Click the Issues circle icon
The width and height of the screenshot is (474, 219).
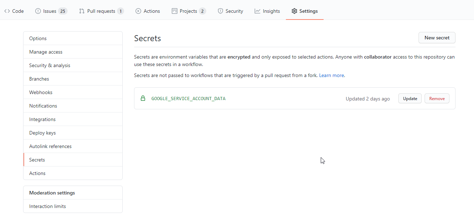point(38,11)
